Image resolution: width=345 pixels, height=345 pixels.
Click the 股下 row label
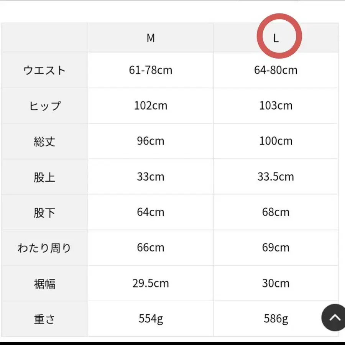click(x=44, y=212)
